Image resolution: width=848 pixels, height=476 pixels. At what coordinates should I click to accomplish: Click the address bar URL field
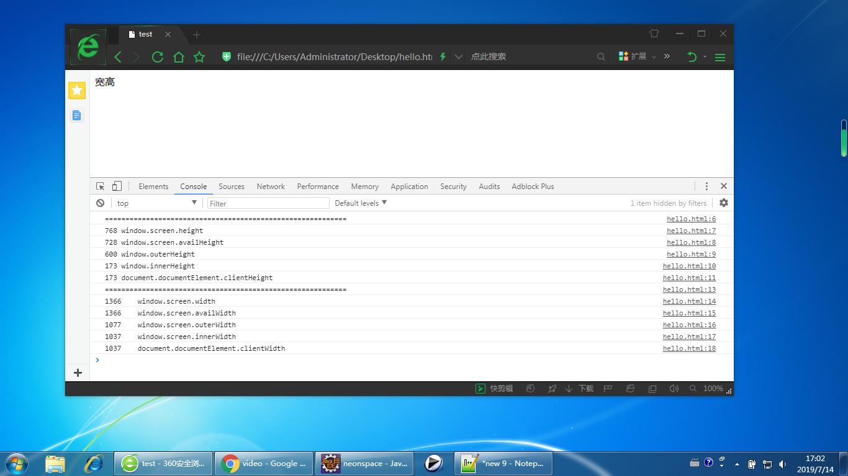(x=334, y=56)
